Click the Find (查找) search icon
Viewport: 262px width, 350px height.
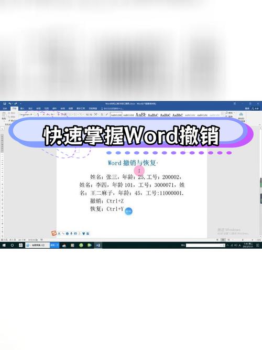227,113
